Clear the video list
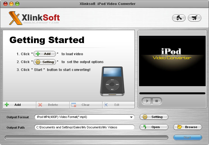This screenshot has width=209, height=145. (86, 105)
